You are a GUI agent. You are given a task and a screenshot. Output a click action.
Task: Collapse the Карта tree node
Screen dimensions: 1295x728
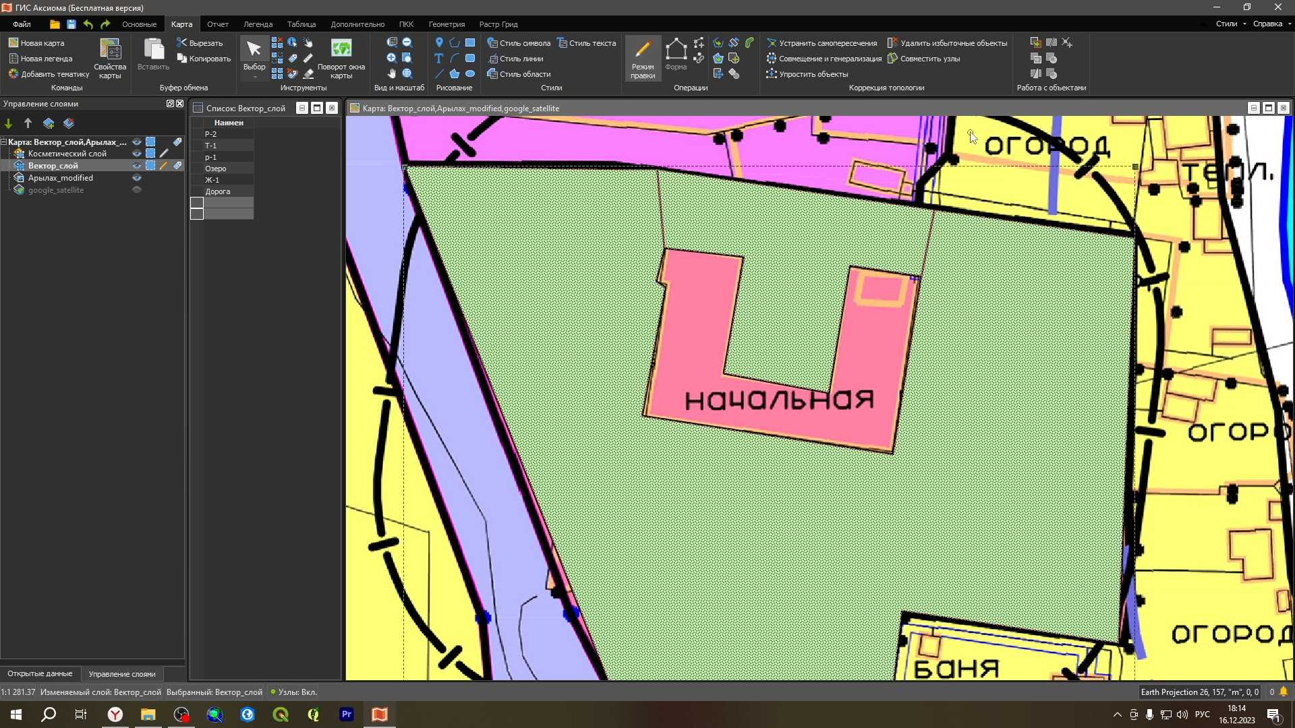pos(4,142)
